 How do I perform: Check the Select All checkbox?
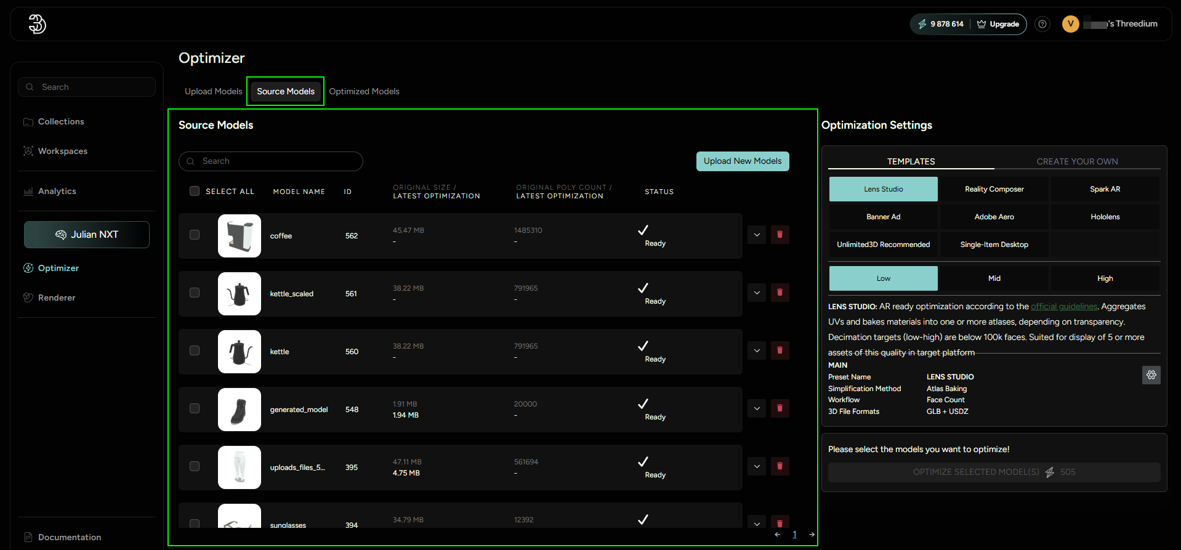click(x=195, y=191)
